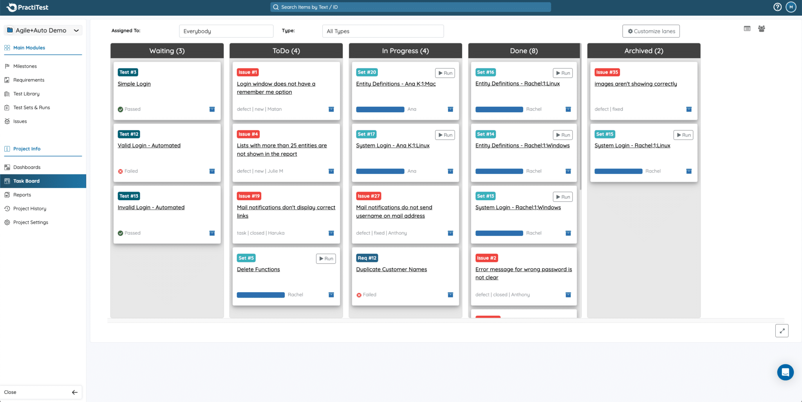
Task: Click the Customize lanes button
Action: [651, 31]
